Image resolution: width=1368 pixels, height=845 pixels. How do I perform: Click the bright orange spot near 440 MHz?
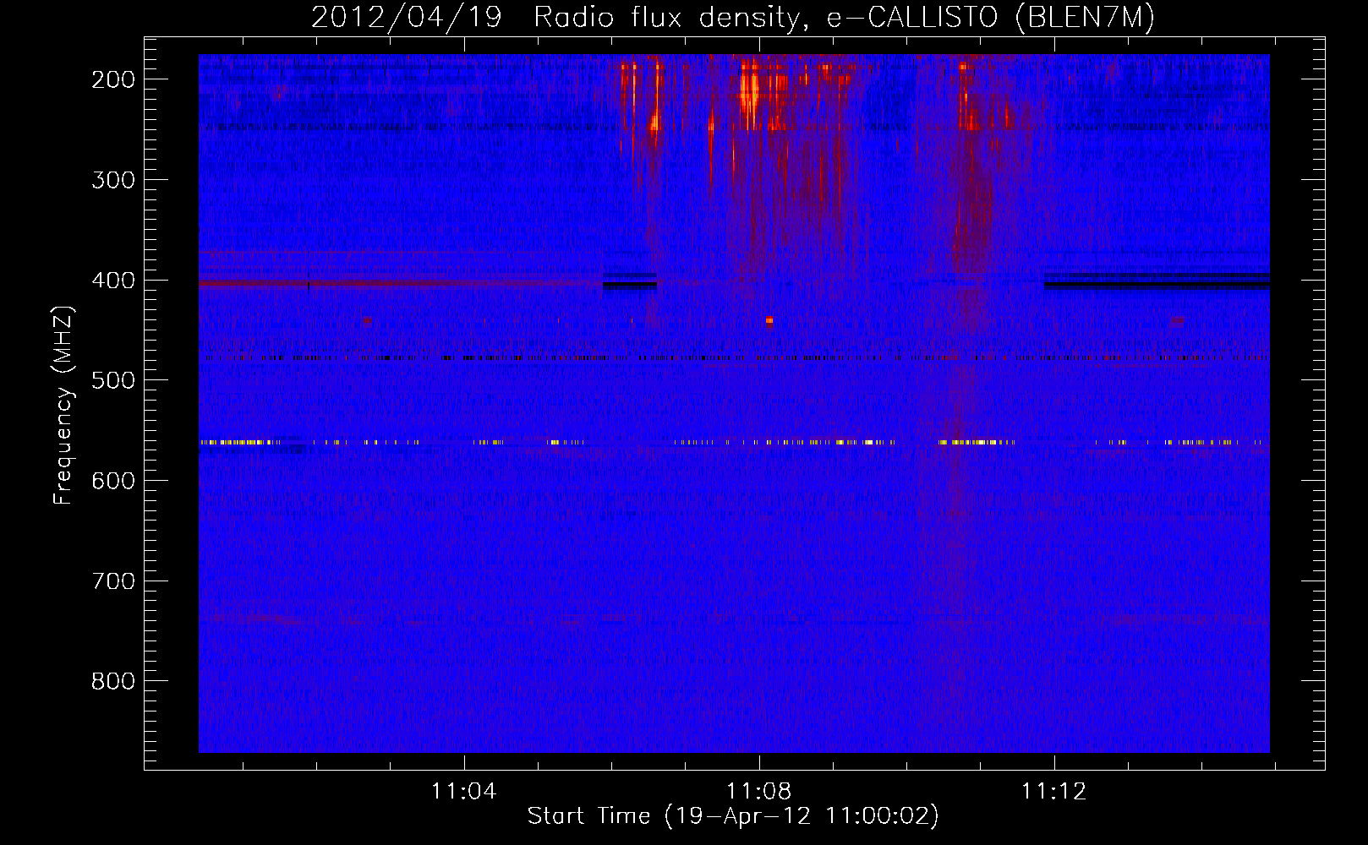769,320
